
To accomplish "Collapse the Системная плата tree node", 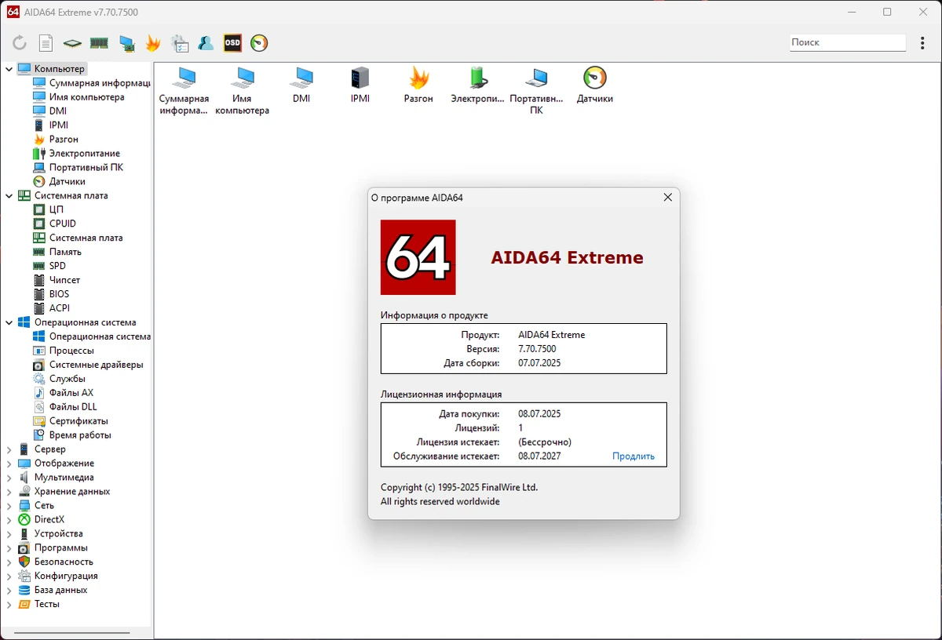I will (9, 196).
